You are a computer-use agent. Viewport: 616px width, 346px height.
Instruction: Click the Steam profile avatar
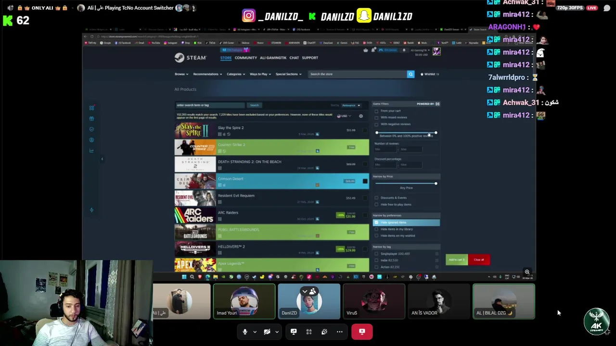click(x=436, y=51)
